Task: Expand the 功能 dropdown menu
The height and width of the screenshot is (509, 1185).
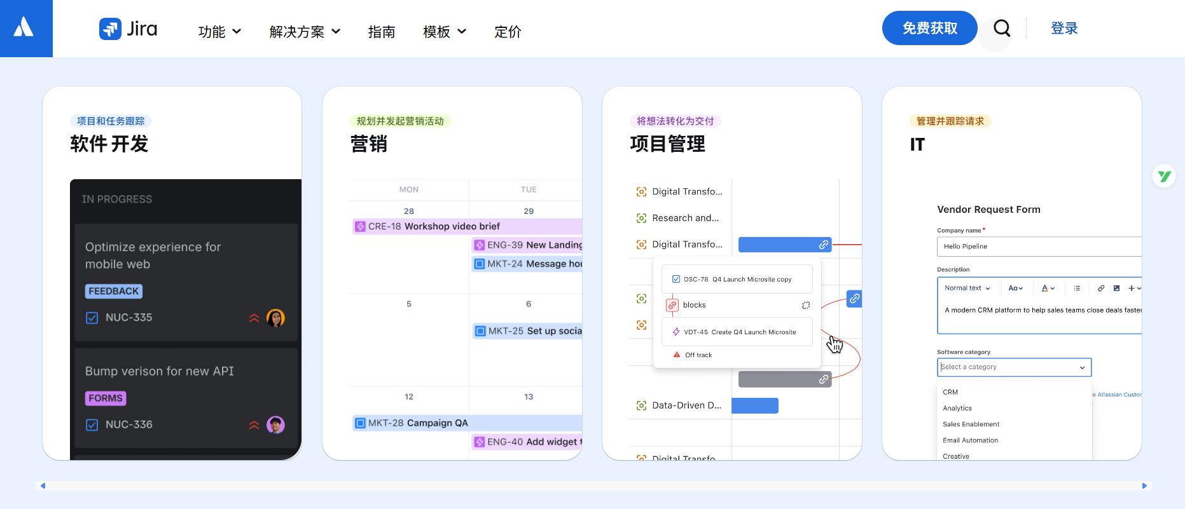Action: (219, 32)
